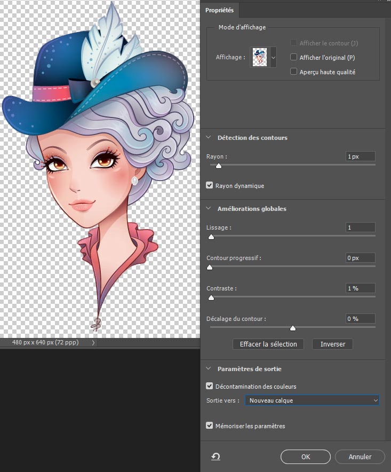This screenshot has width=391, height=472.
Task: Enable Afficher l'original checkbox
Action: click(293, 57)
